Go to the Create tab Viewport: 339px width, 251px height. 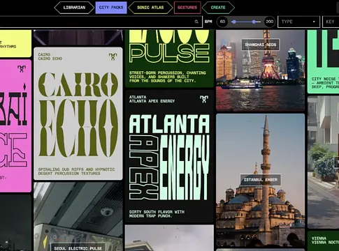[x=218, y=8]
